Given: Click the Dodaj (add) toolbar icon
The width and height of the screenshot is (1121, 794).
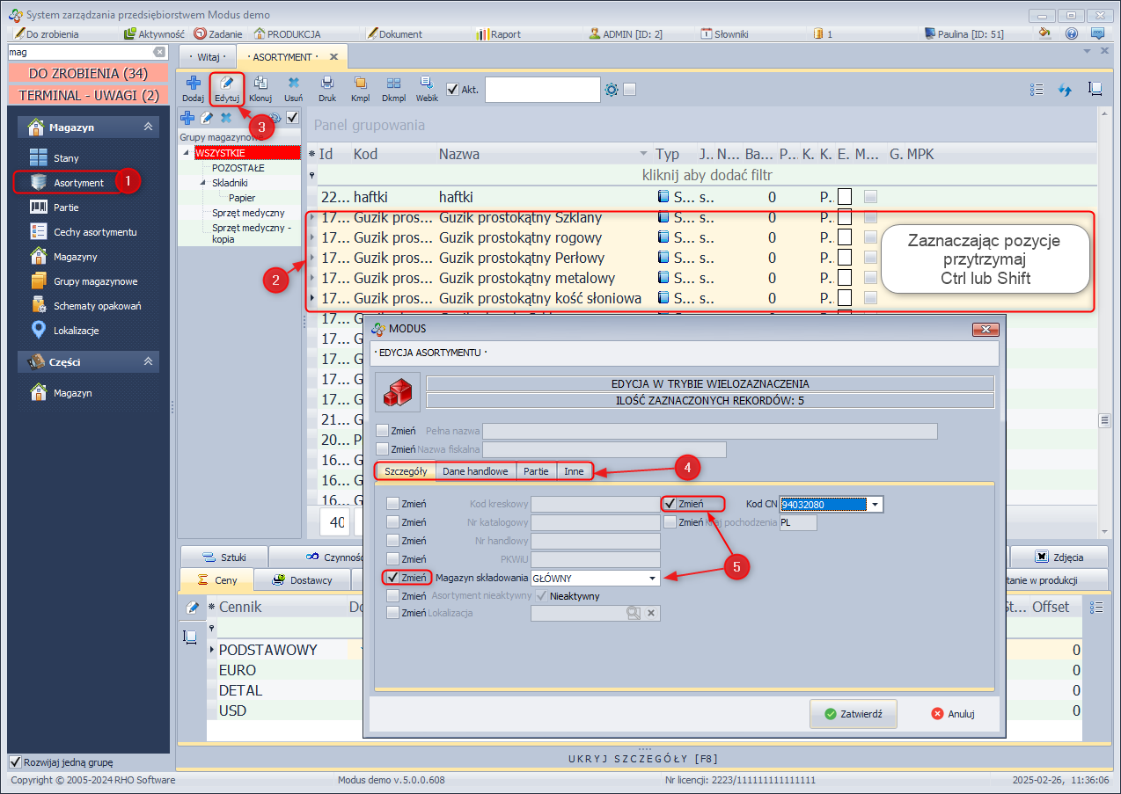Looking at the screenshot, I should click(193, 84).
